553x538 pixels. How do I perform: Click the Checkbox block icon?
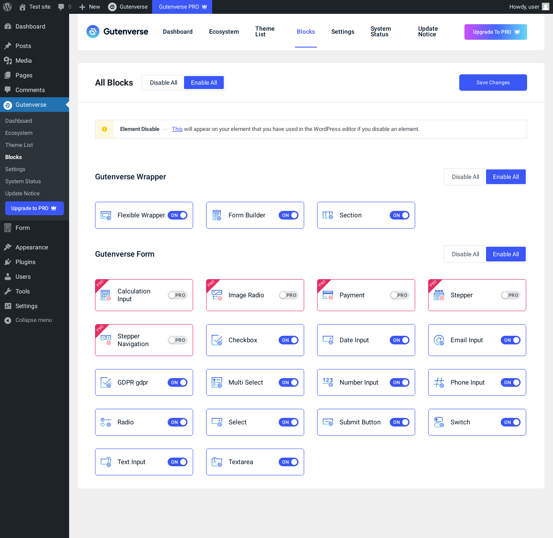click(217, 340)
